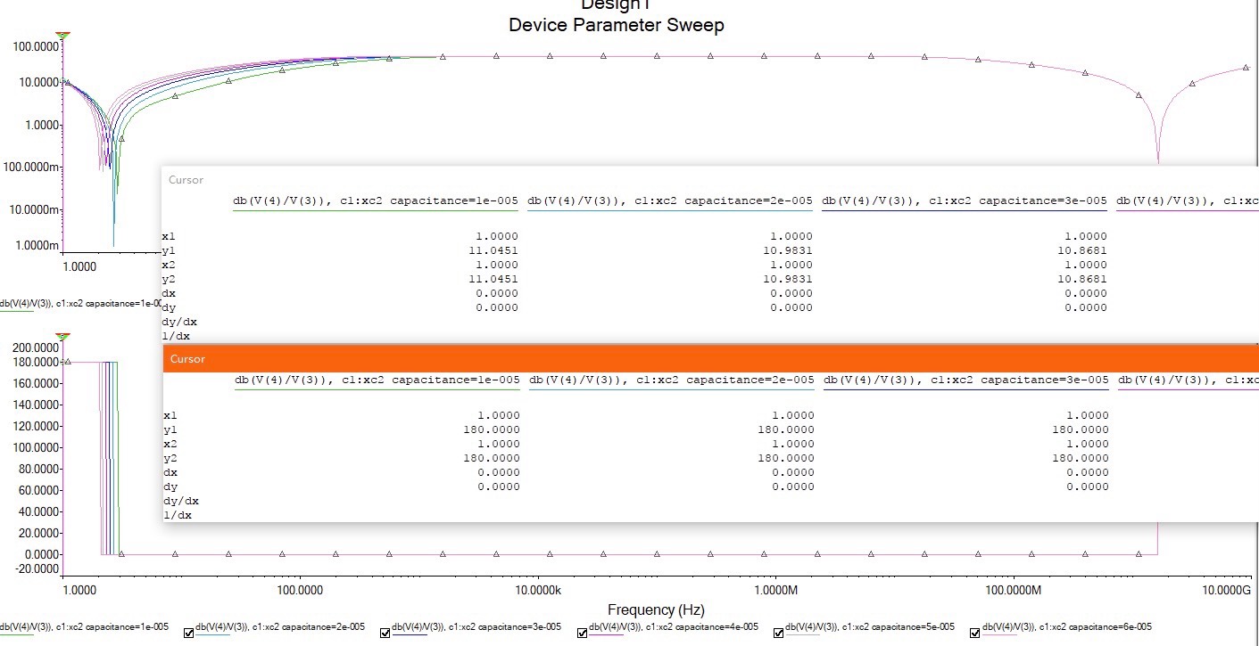The height and width of the screenshot is (646, 1259).
Task: Toggle the capacitance=5e-005 trace checkbox
Action: click(x=779, y=634)
